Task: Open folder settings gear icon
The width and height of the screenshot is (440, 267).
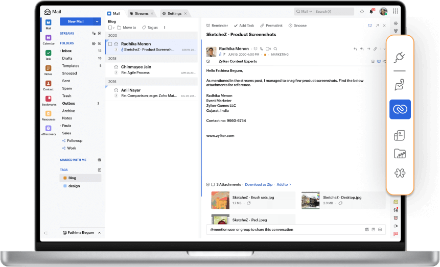Action: tap(94, 43)
